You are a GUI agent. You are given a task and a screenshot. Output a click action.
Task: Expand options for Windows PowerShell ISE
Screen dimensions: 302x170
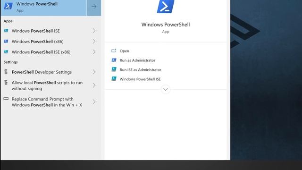click(x=94, y=31)
